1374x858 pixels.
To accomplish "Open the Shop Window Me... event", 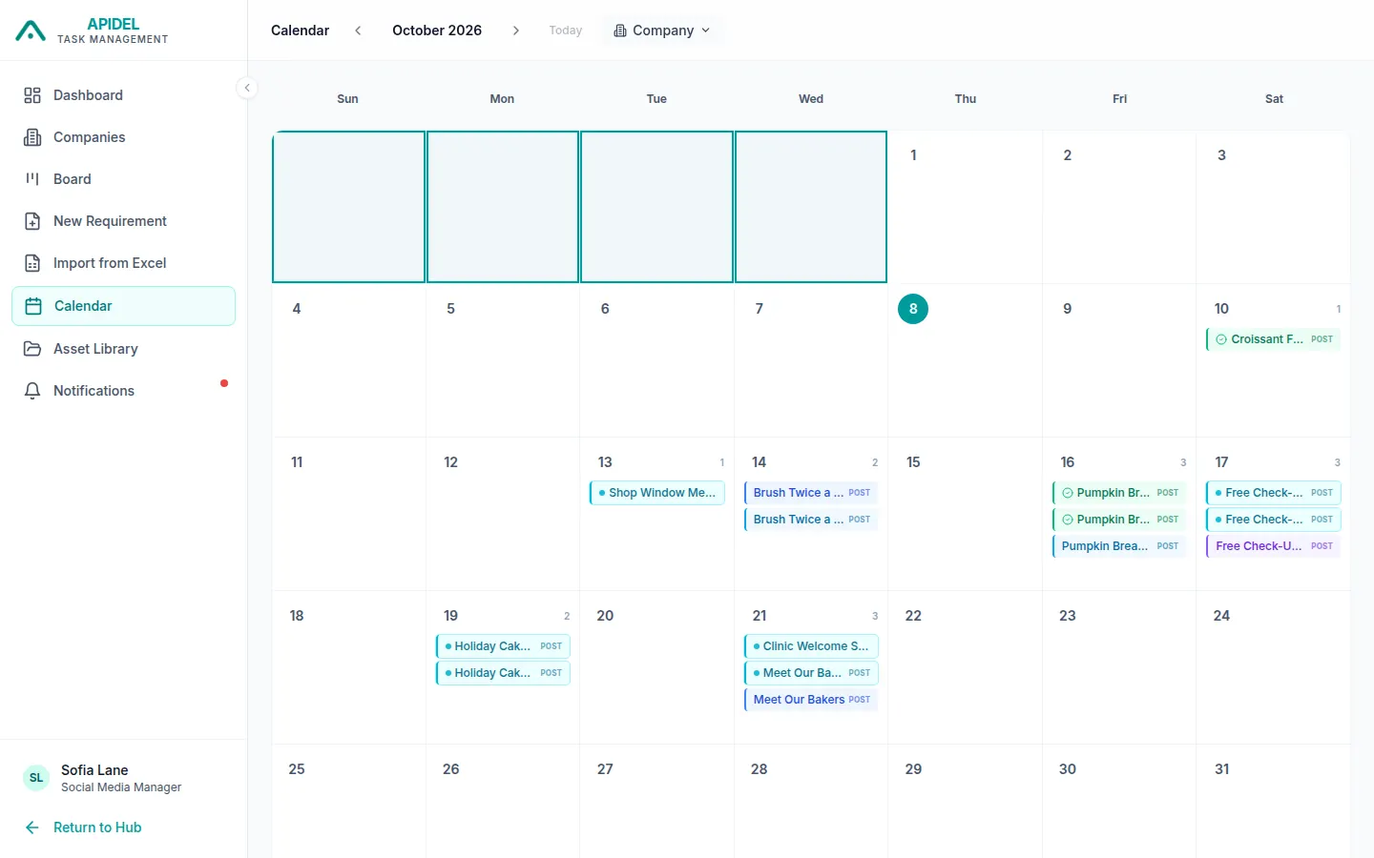I will click(657, 493).
